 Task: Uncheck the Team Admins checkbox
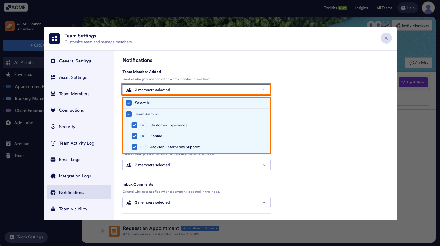129,114
